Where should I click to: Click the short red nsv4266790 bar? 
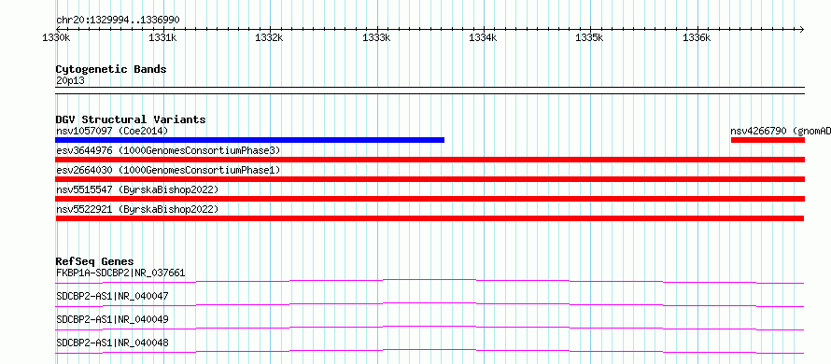[x=768, y=140]
